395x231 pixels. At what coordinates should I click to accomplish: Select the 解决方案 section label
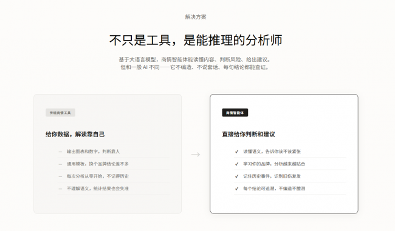coord(196,17)
